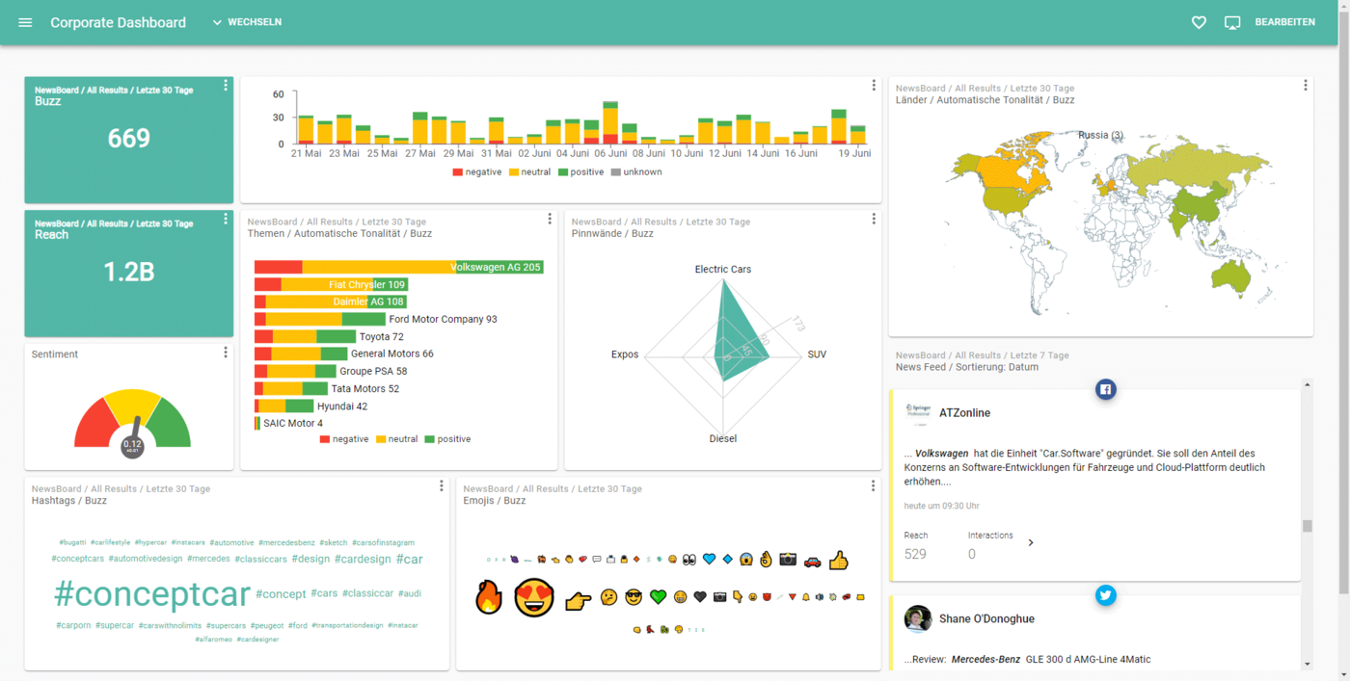Open the hamburger navigation menu
1350x681 pixels.
(26, 22)
